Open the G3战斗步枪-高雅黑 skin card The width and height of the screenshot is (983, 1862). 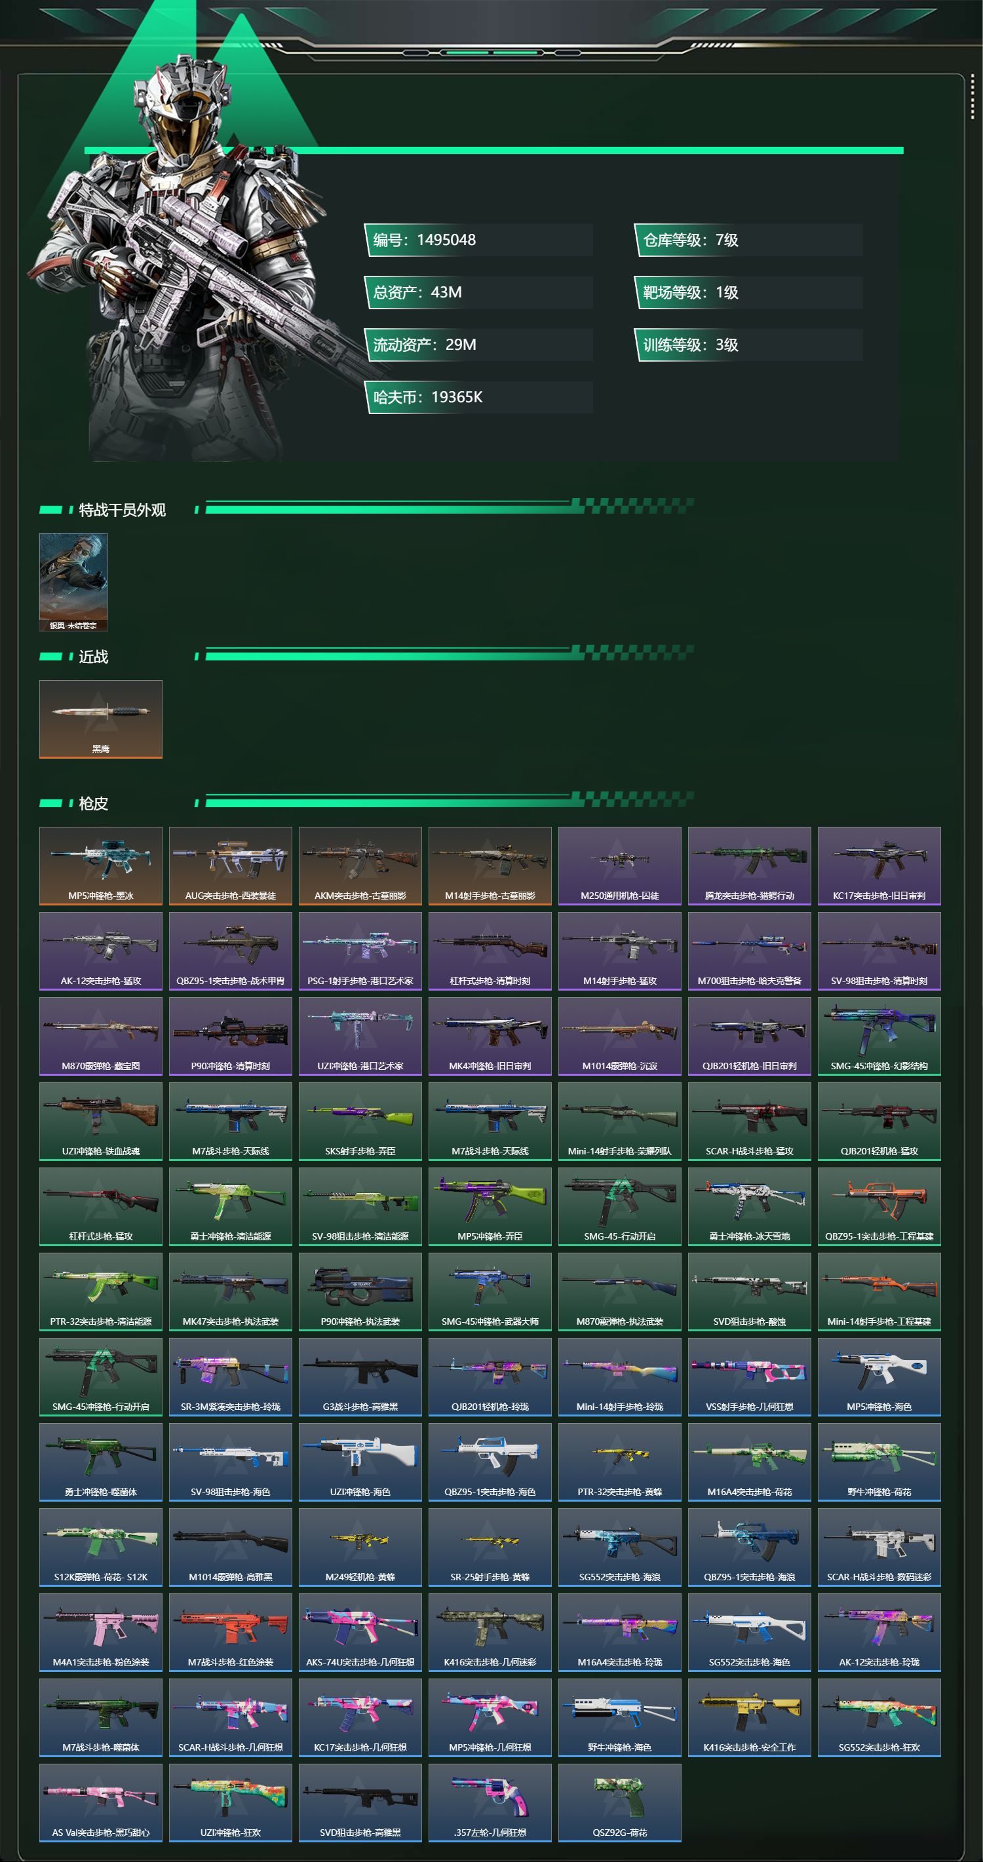[360, 1377]
